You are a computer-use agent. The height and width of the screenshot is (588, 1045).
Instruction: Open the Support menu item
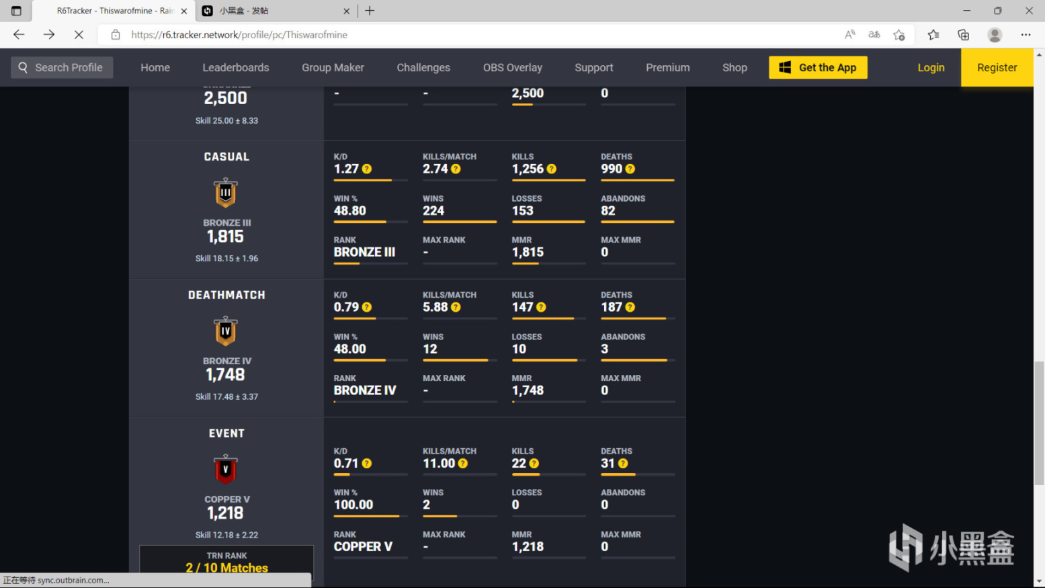pyautogui.click(x=594, y=67)
